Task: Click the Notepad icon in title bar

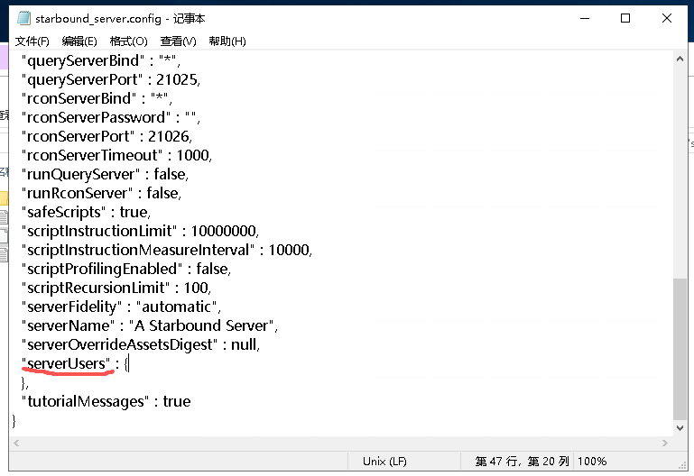Action: click(x=22, y=18)
